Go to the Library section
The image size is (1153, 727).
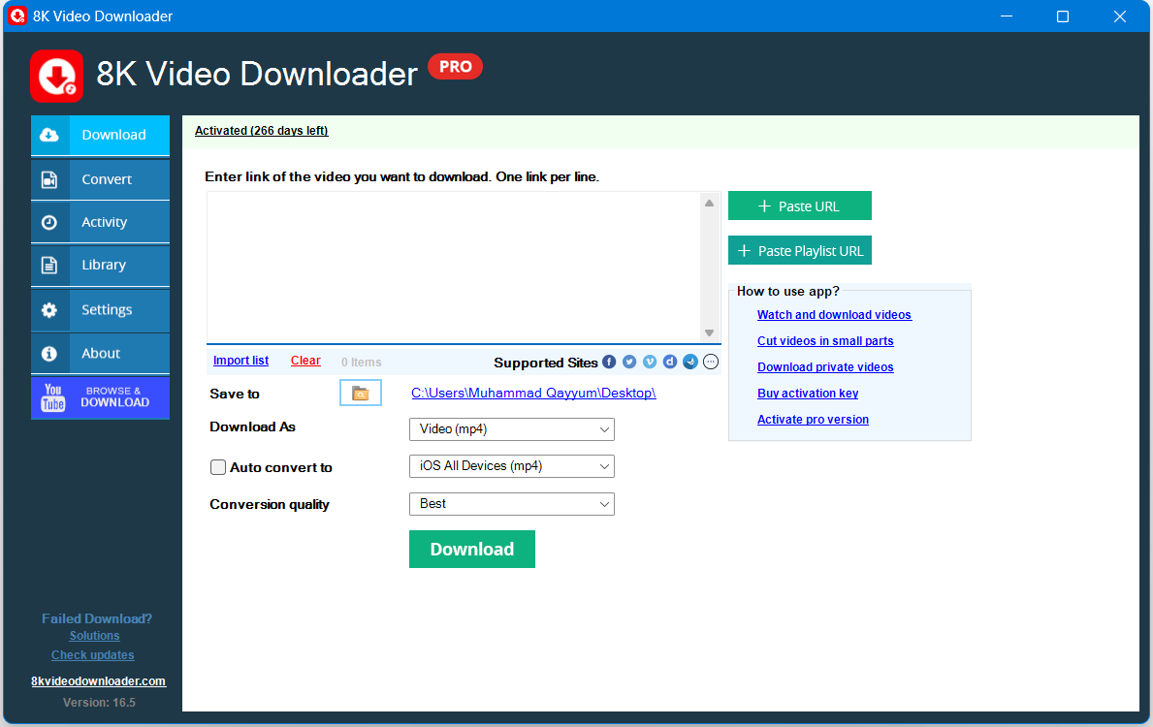pos(100,265)
